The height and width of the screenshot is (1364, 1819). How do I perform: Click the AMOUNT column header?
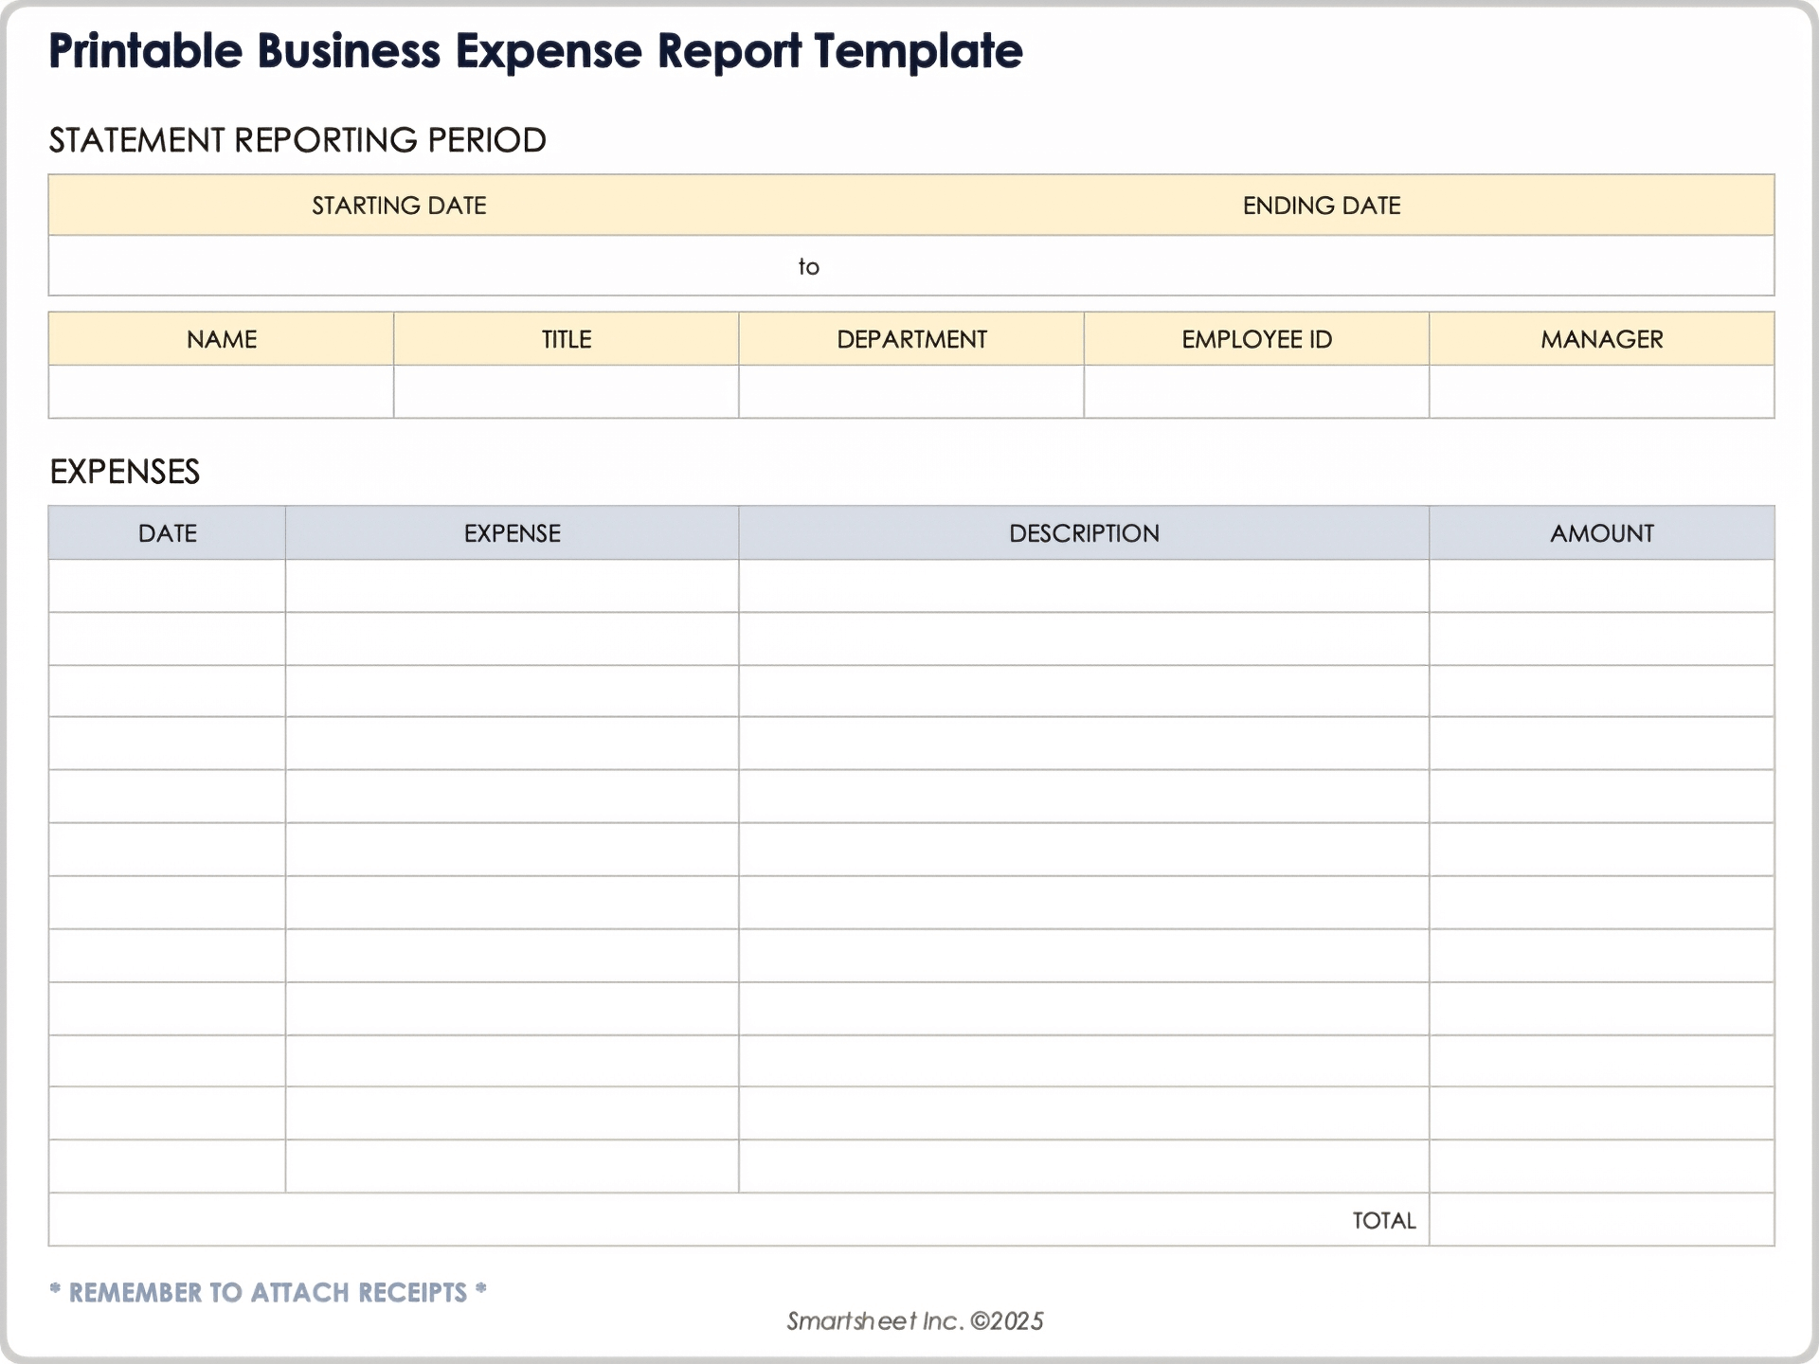pos(1601,532)
